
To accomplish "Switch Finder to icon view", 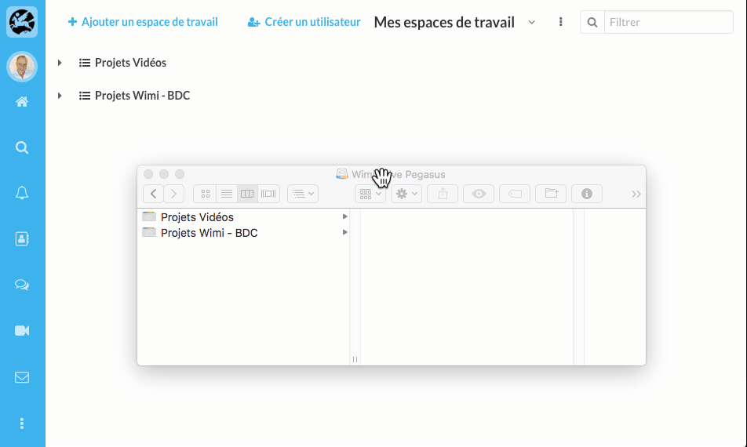I will tap(206, 194).
